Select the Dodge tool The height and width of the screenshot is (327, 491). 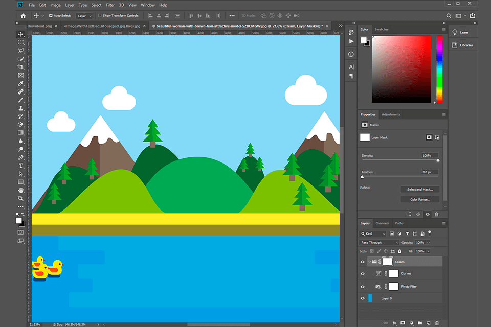(20, 149)
